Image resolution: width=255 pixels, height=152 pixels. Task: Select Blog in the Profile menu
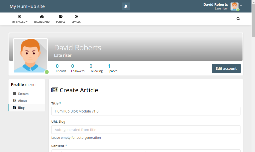pyautogui.click(x=21, y=107)
